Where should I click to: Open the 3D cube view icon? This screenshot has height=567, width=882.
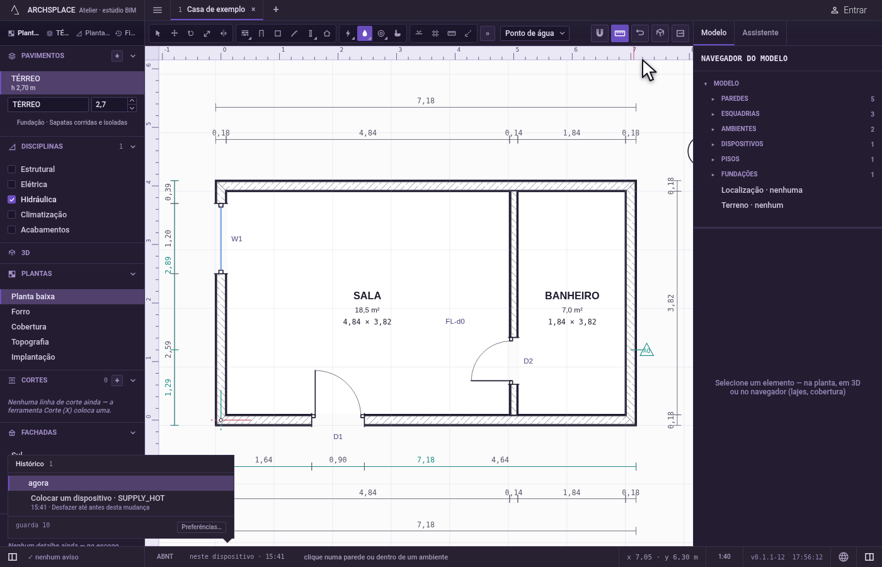click(x=660, y=33)
